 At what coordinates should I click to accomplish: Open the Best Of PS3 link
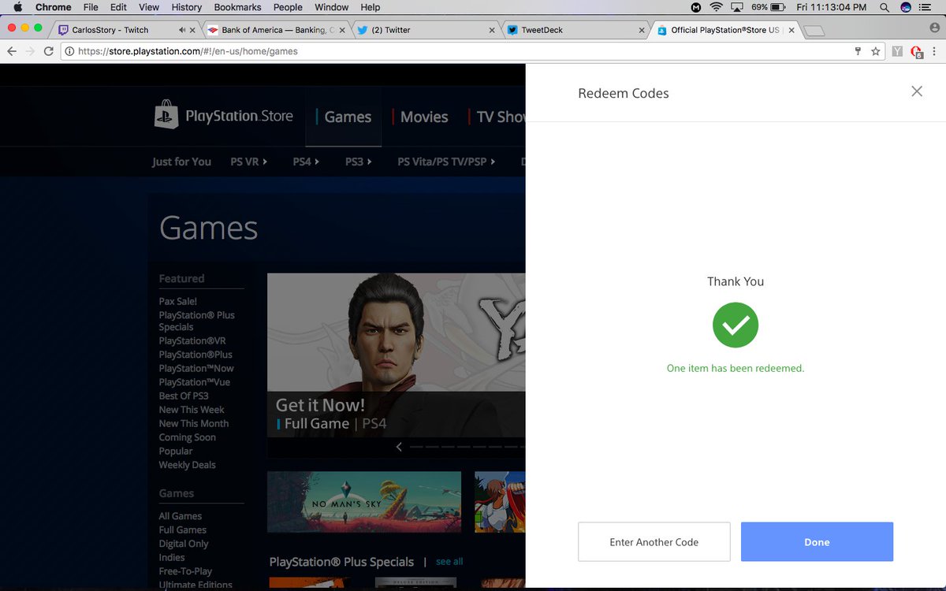[184, 396]
